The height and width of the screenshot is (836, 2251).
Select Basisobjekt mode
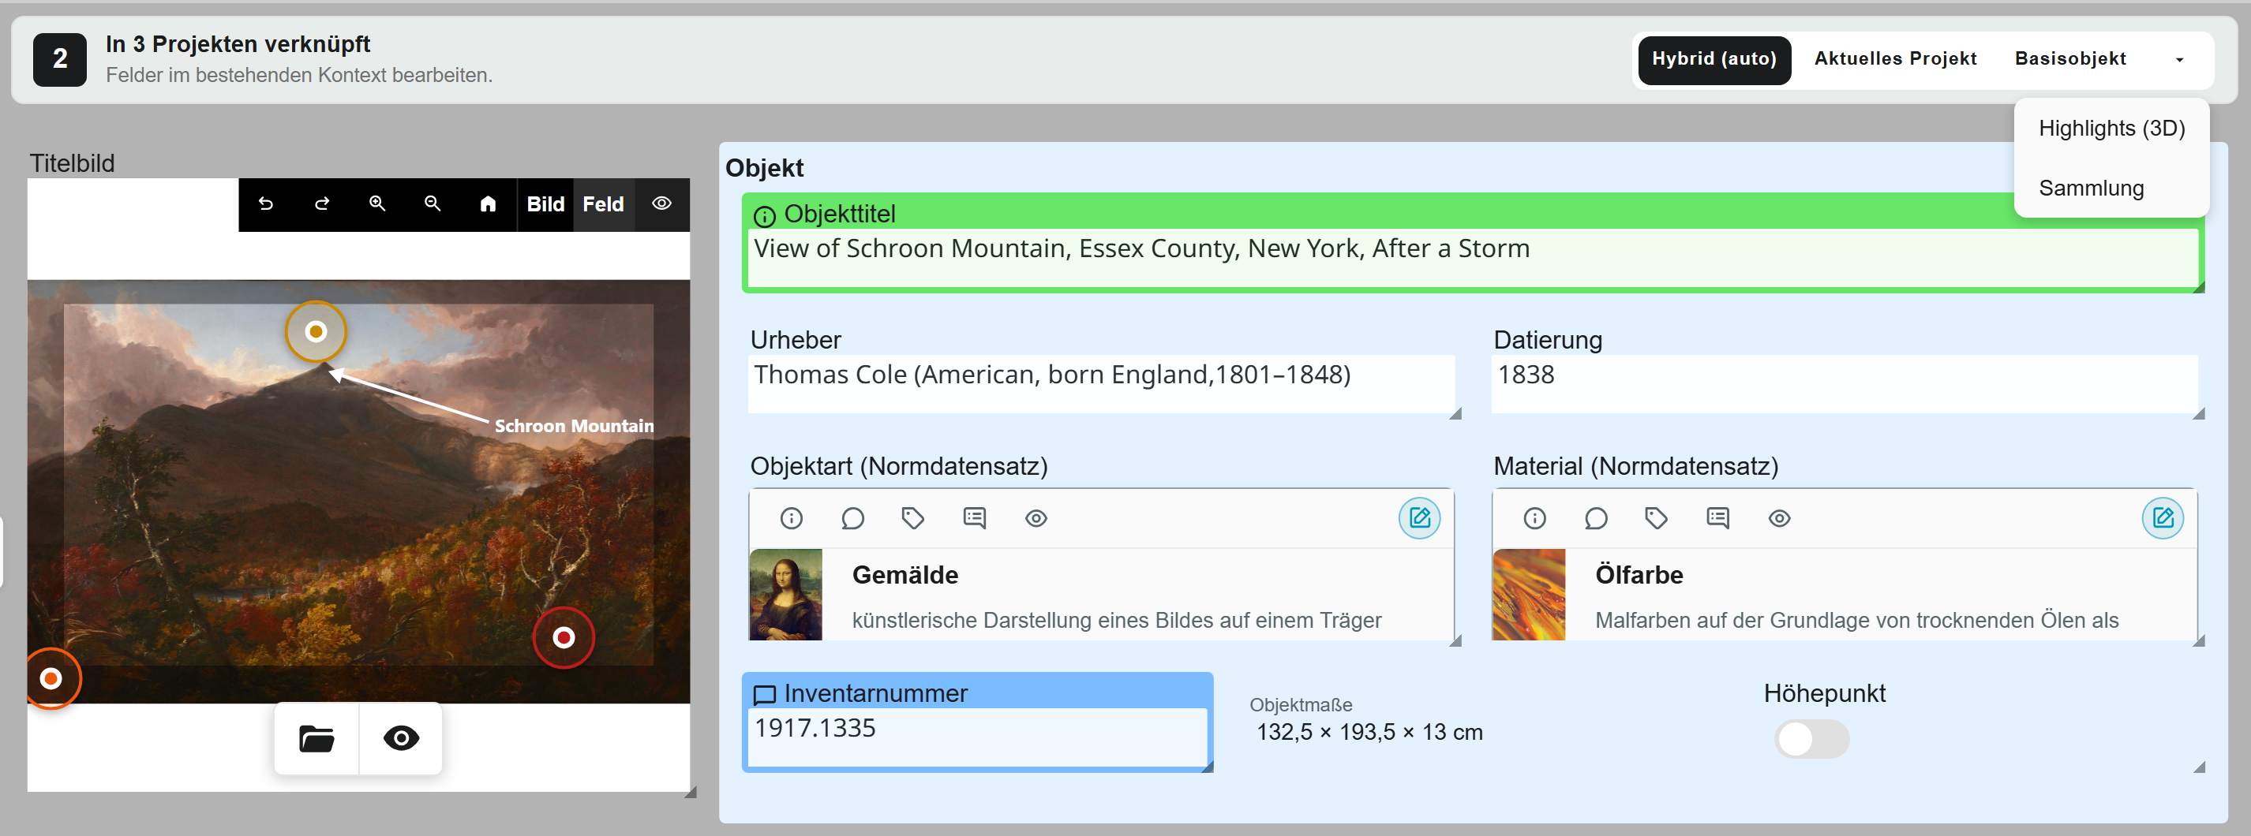click(x=2070, y=59)
